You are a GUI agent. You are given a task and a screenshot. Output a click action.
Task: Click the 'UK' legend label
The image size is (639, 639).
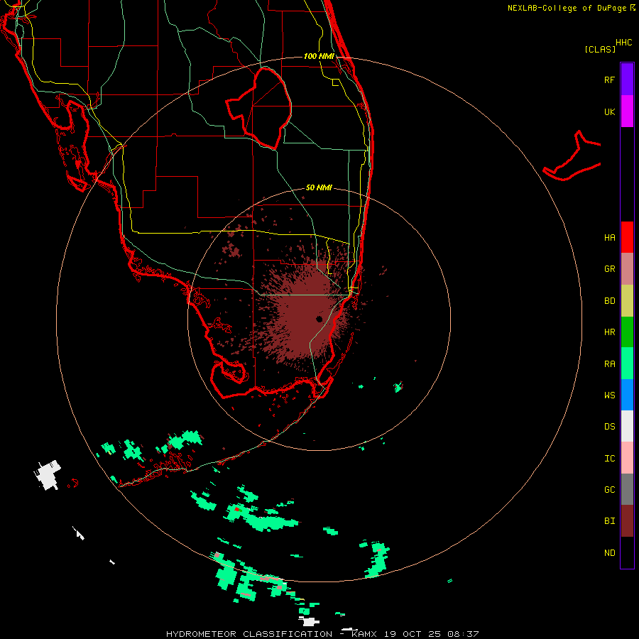[609, 111]
